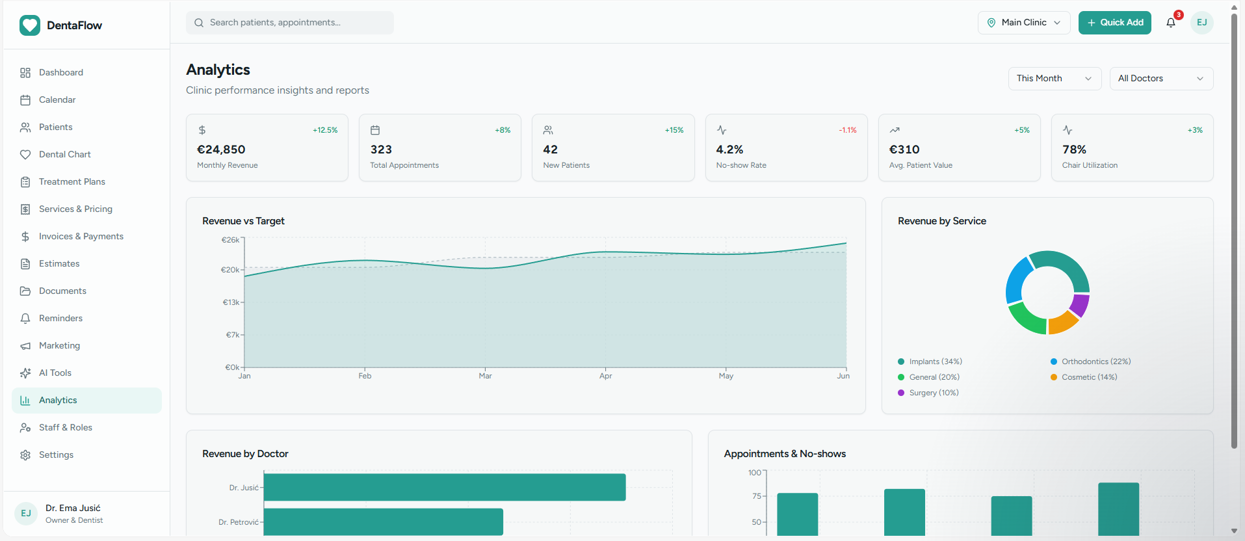1245x541 pixels.
Task: Open the notifications bell
Action: (x=1171, y=23)
